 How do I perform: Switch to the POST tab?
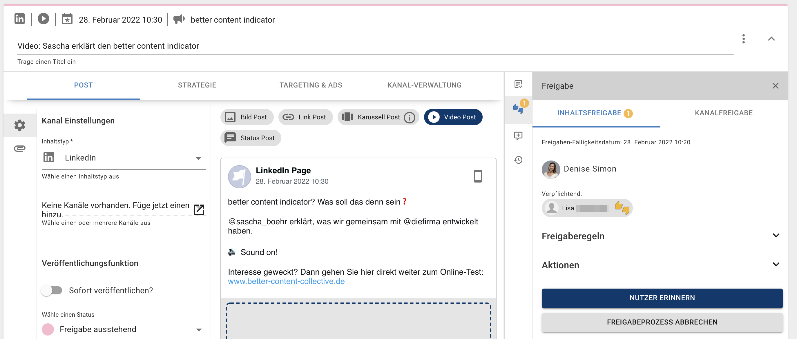(83, 85)
